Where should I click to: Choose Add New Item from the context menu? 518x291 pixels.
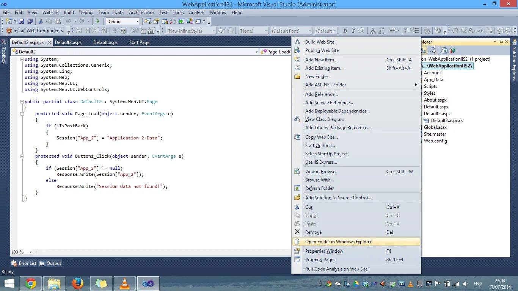pos(356,60)
